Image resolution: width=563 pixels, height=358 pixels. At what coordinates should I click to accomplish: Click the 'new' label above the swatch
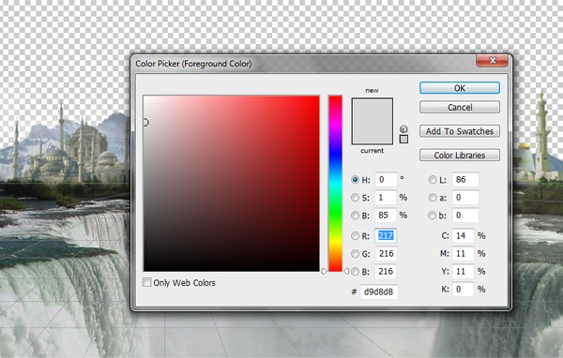[x=372, y=90]
